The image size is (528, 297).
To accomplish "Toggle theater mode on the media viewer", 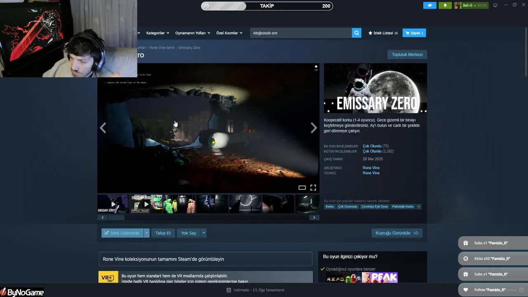I will [x=302, y=188].
